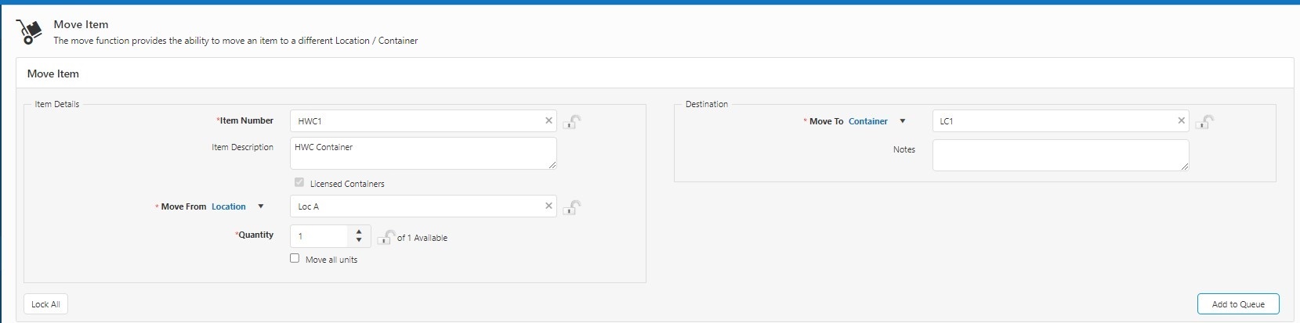
Task: Click the Add to Queue button
Action: [1237, 304]
